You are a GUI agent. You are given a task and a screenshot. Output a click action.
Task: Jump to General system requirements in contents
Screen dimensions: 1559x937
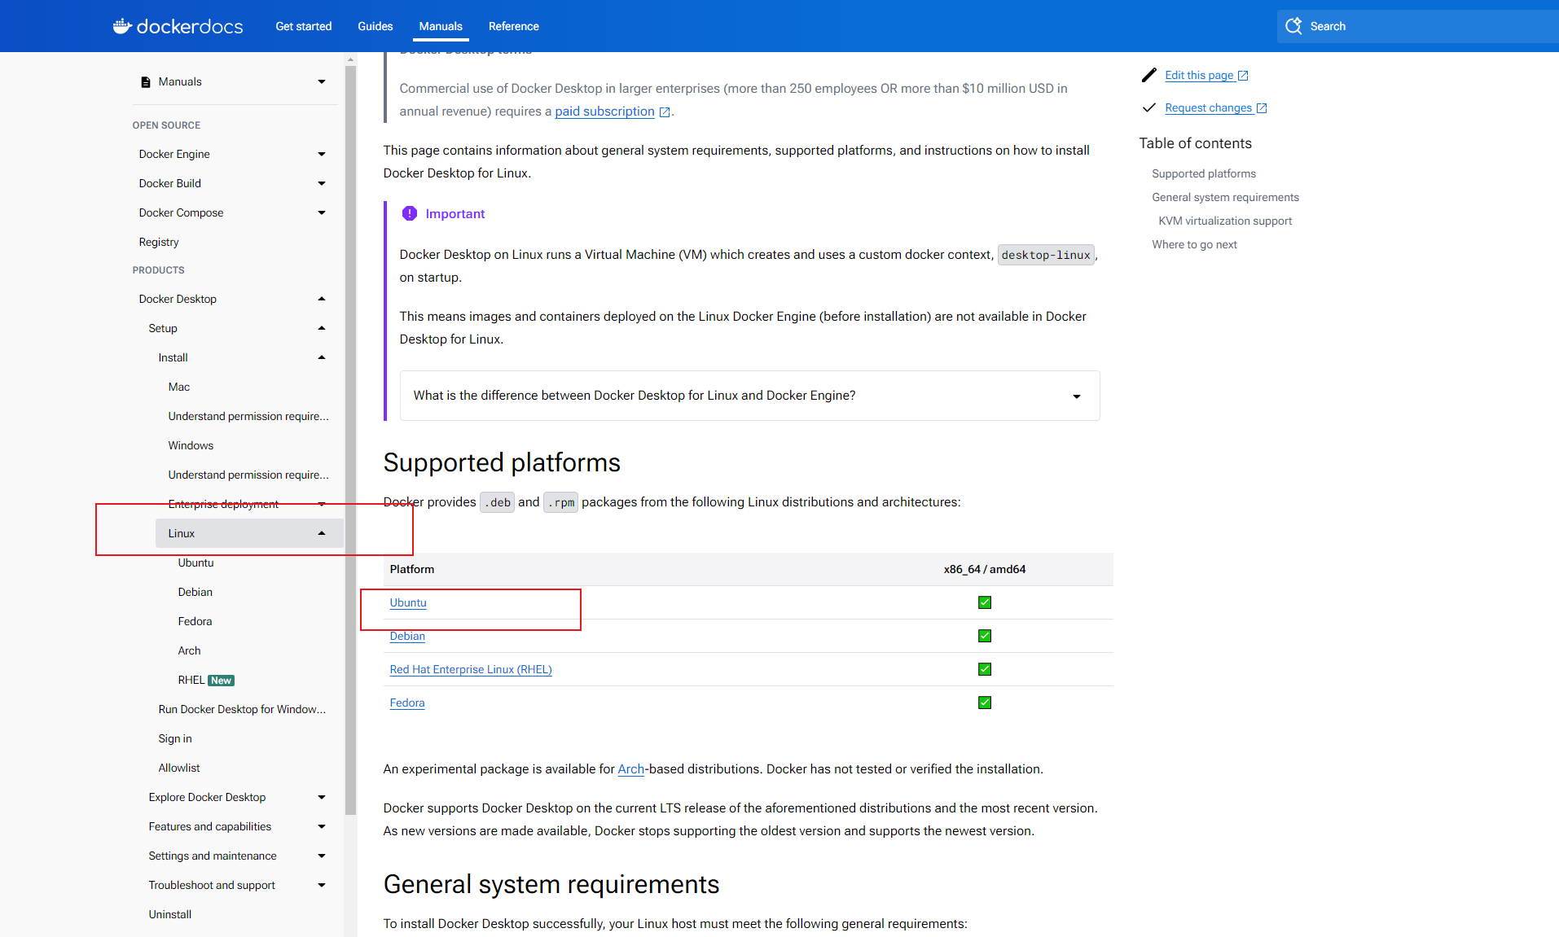1225,197
